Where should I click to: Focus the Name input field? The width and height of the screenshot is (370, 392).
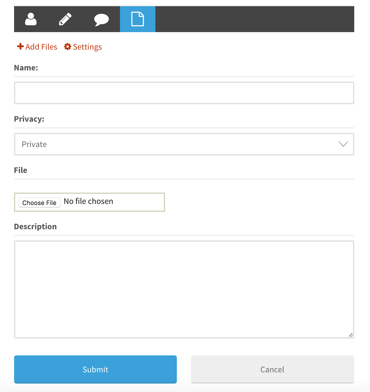pyautogui.click(x=184, y=93)
